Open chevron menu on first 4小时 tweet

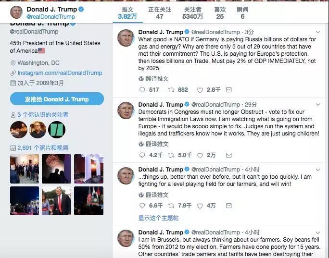pos(318,170)
